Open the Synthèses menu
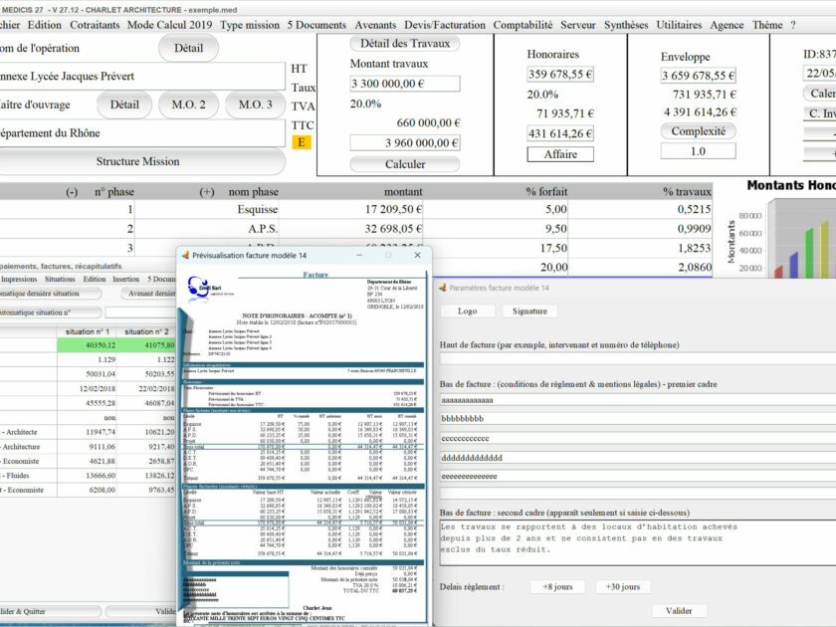This screenshot has height=627, width=836. [x=626, y=25]
